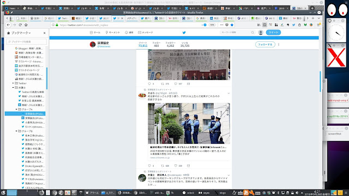Click the profile avatar of 深澤諭史
349x196 pixels.
pos(93,45)
